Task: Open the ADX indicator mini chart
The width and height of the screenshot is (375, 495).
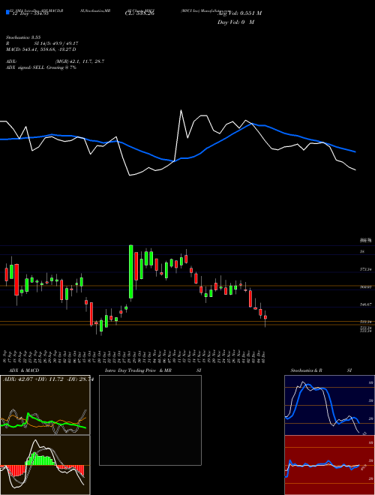Action: point(45,405)
